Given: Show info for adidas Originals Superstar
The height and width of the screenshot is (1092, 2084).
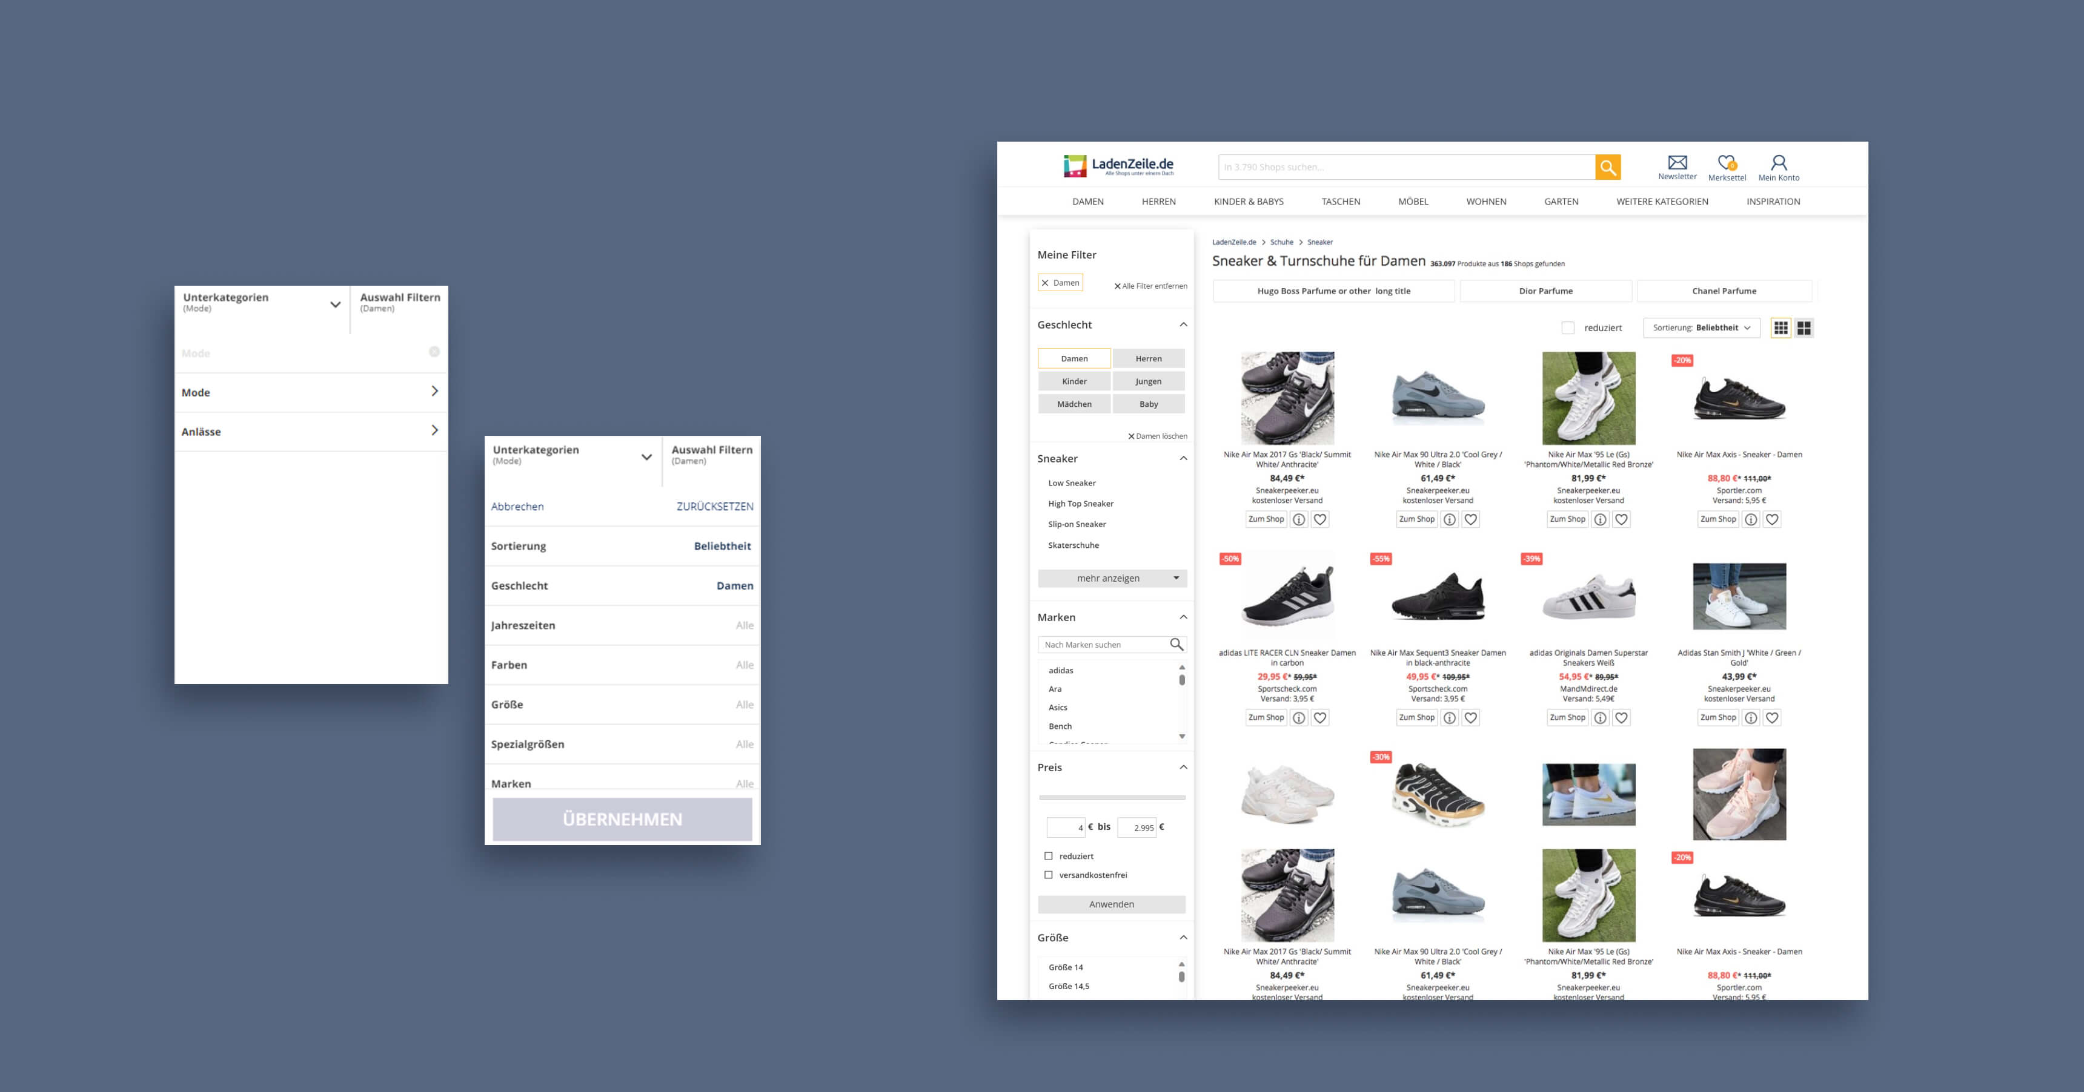Looking at the screenshot, I should 1600,718.
